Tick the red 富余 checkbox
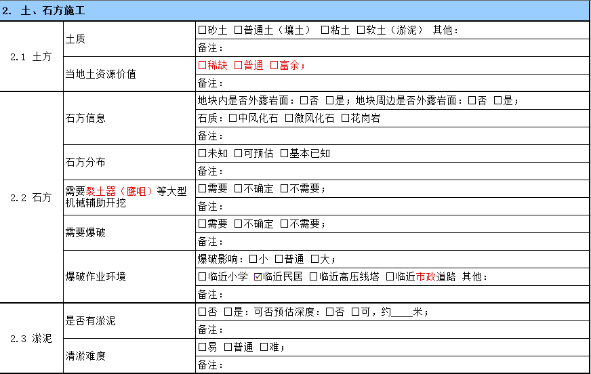 pos(274,66)
